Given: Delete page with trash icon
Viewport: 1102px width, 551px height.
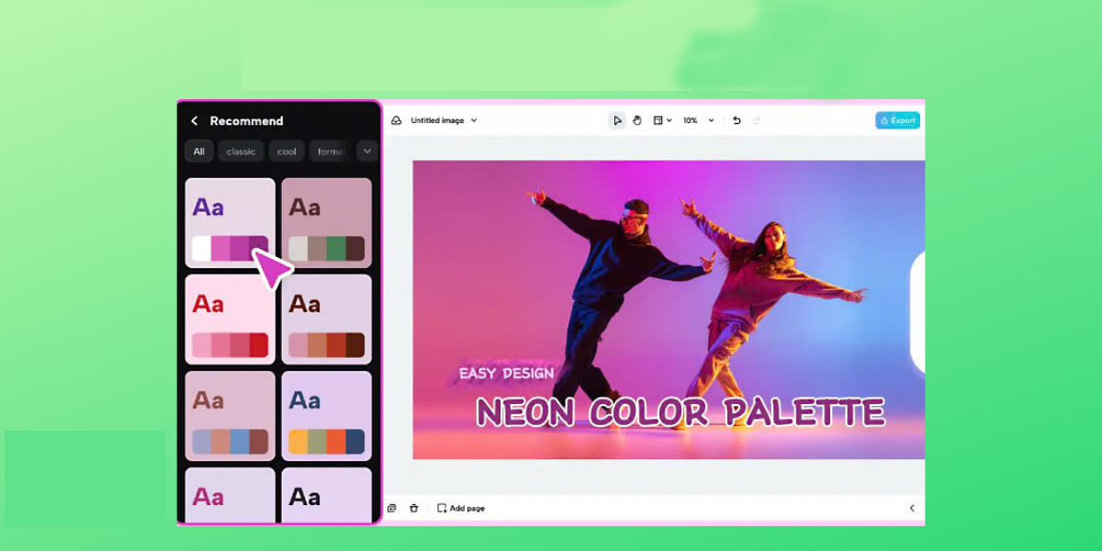Looking at the screenshot, I should (x=414, y=508).
